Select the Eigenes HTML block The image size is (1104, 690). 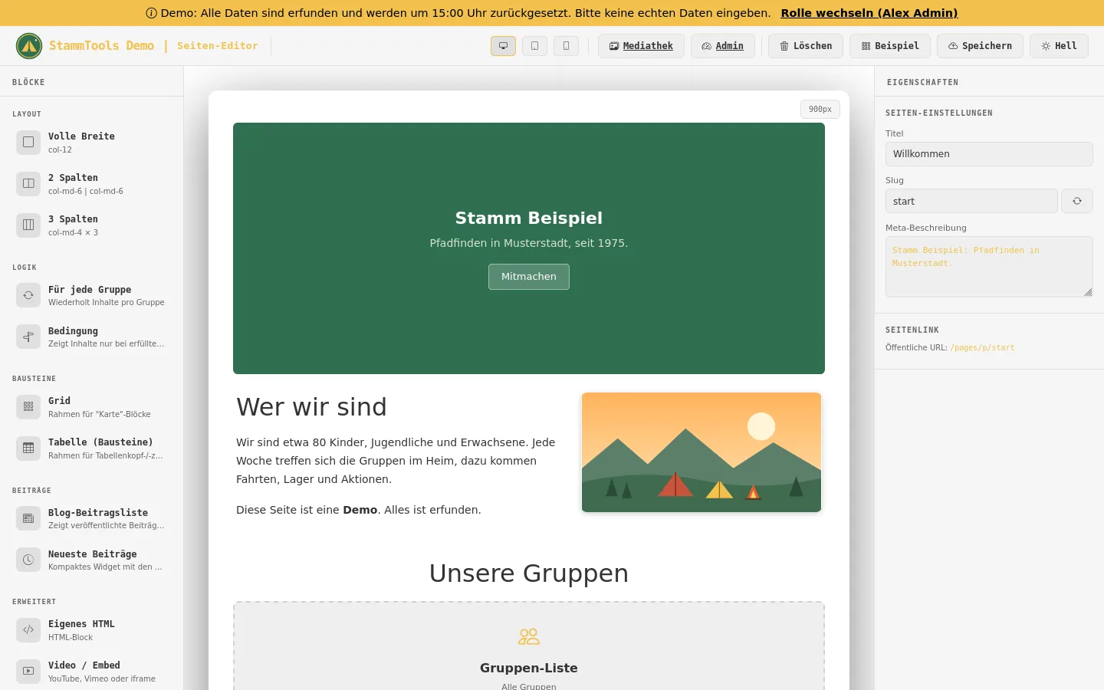point(92,629)
